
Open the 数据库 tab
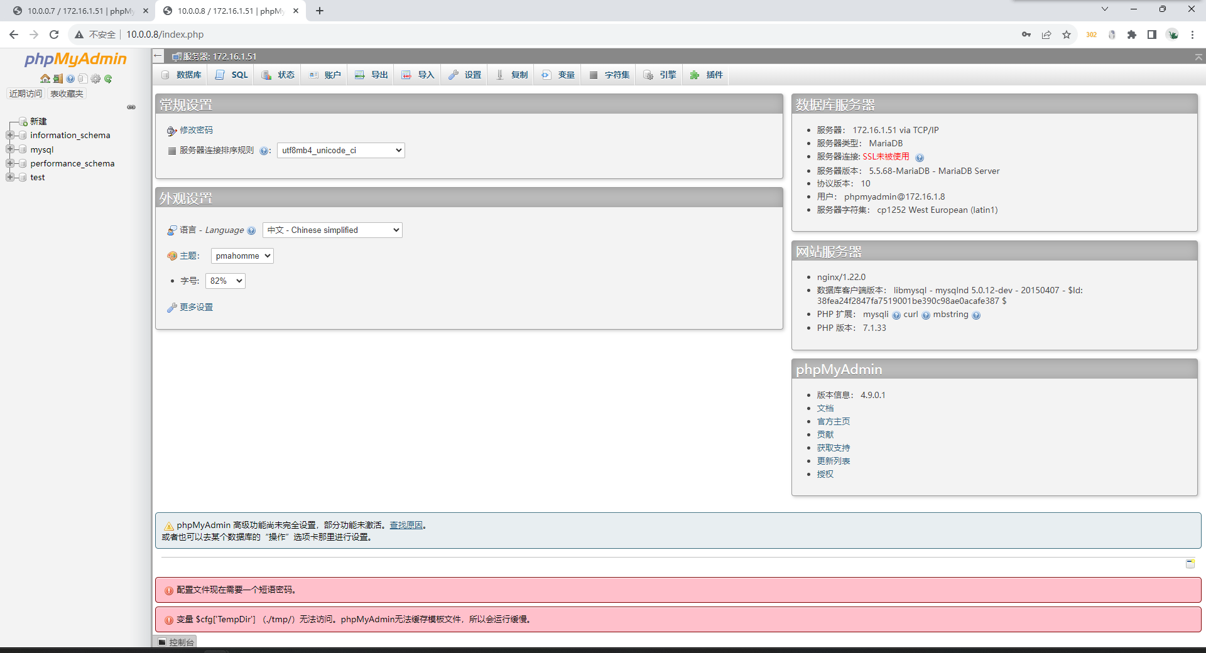[x=181, y=75]
